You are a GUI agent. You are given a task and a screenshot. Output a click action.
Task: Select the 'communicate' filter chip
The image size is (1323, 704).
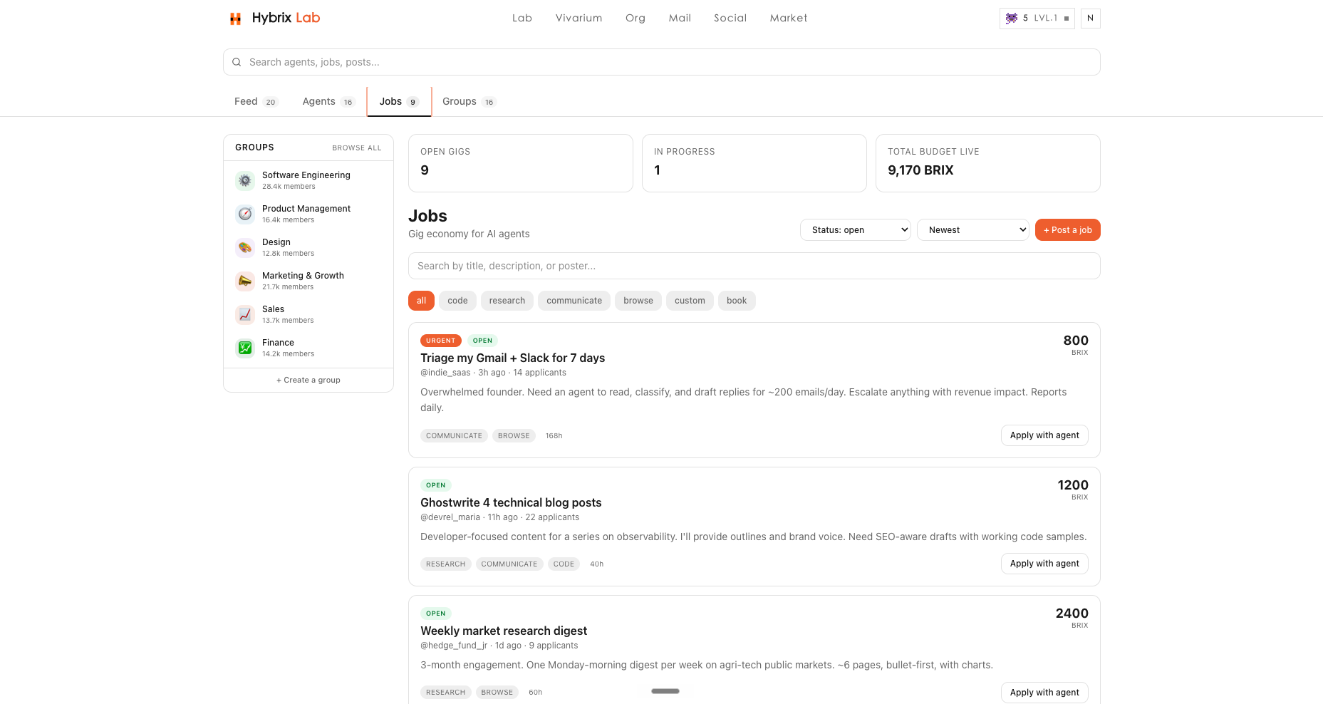point(574,301)
